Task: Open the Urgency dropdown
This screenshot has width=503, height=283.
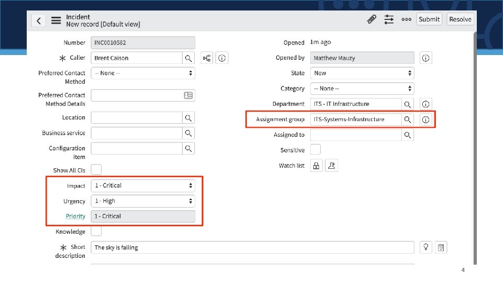Action: coord(143,201)
